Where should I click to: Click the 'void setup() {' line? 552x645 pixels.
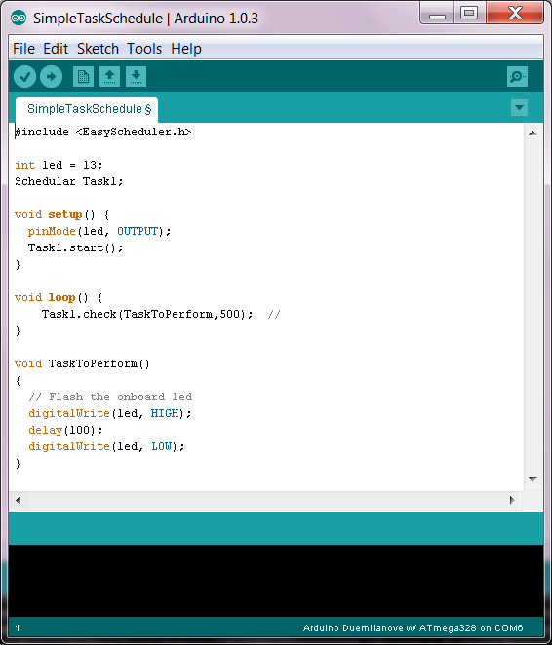61,214
